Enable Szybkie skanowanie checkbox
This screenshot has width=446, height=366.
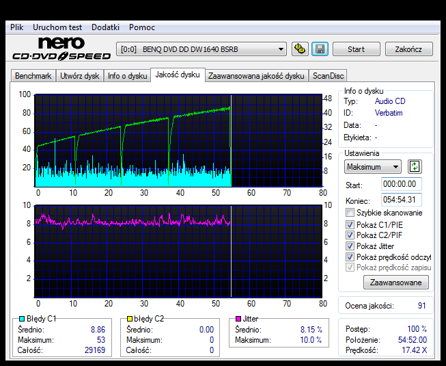point(350,213)
